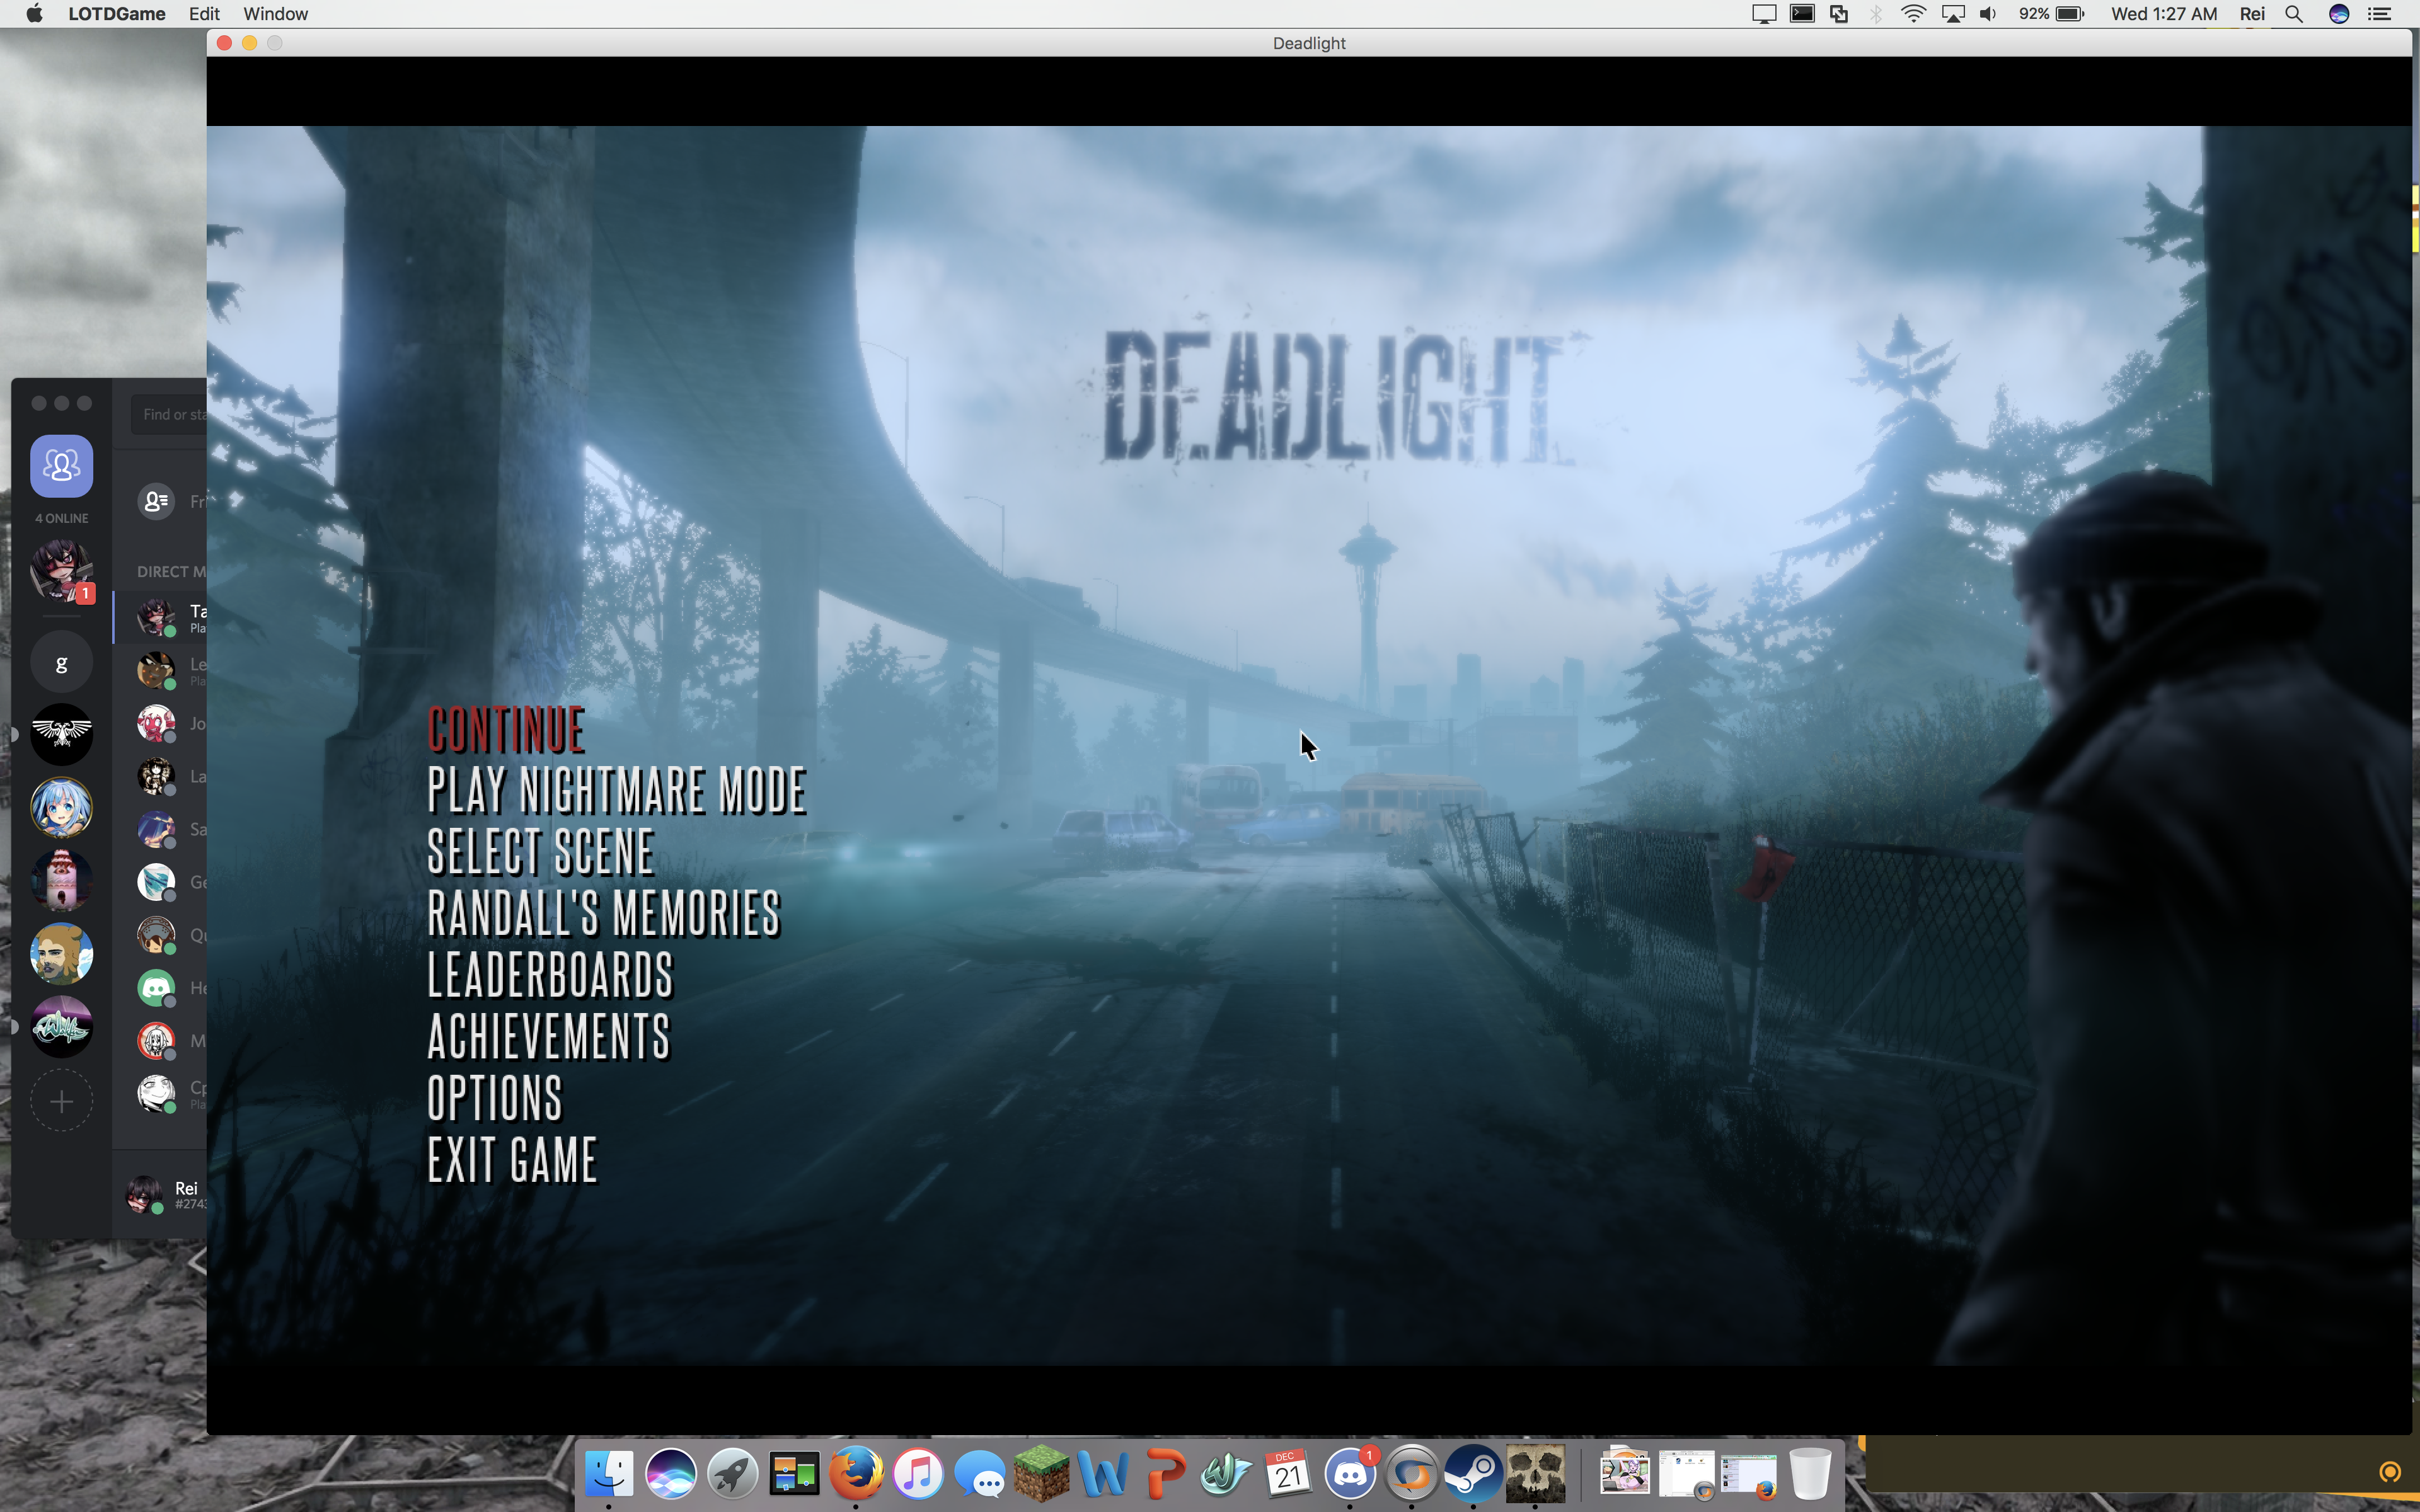Open PowerPoint from the Dock
Viewport: 2420px width, 1512px height.
pyautogui.click(x=1165, y=1473)
